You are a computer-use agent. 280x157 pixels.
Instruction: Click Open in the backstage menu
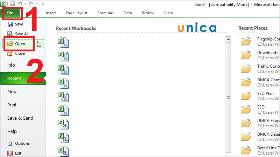point(23,44)
